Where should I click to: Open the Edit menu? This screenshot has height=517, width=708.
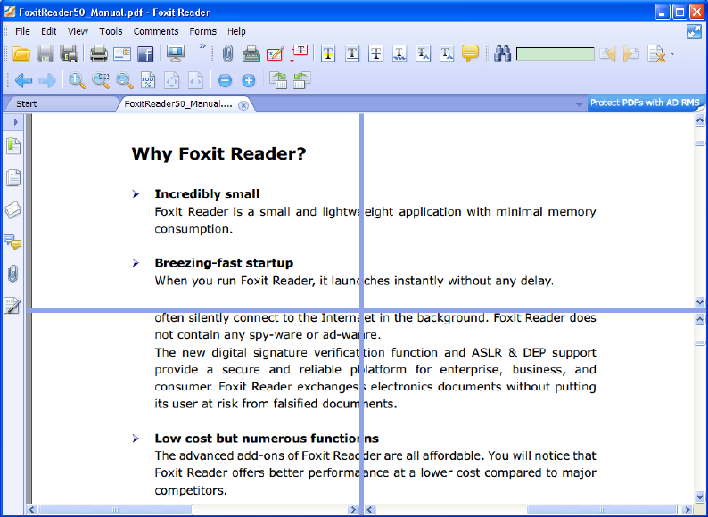(x=49, y=31)
